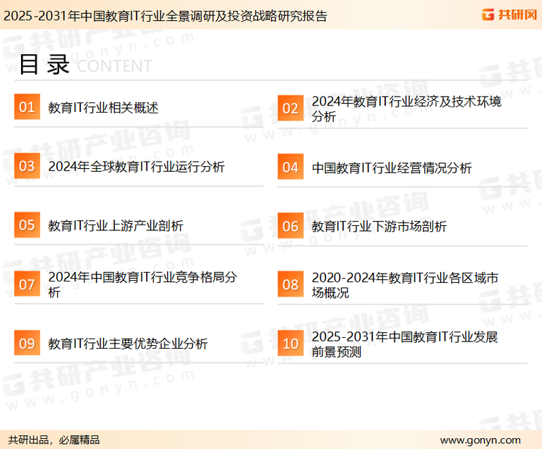Click the report title in header
The width and height of the screenshot is (542, 449).
click(x=165, y=15)
